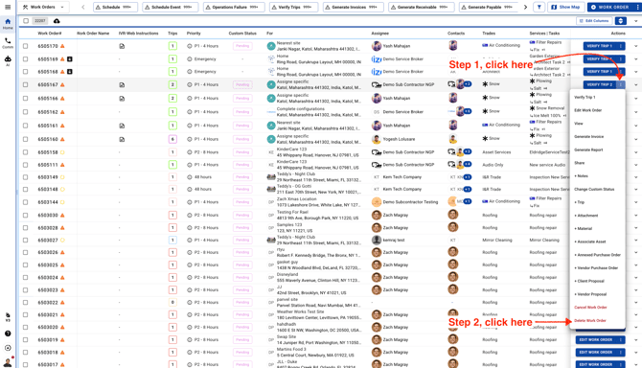Click the help question mark icon
This screenshot has width=642, height=368.
(8, 333)
